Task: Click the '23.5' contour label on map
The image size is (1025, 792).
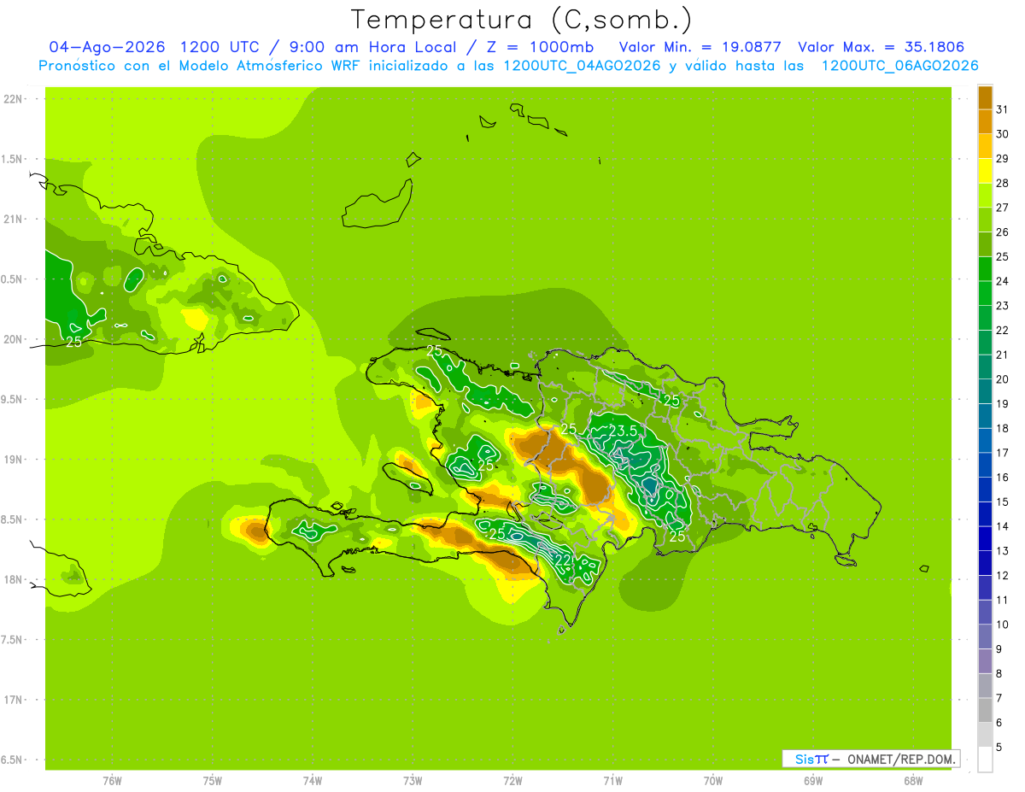Action: click(623, 431)
